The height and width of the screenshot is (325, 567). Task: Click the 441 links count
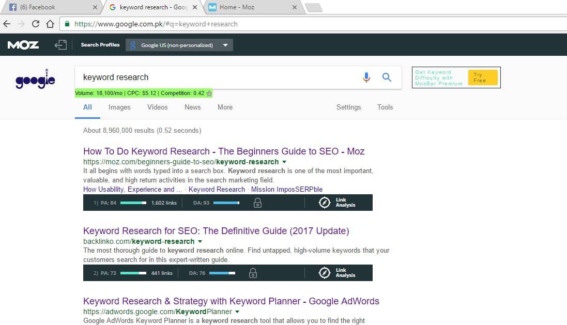click(x=162, y=273)
